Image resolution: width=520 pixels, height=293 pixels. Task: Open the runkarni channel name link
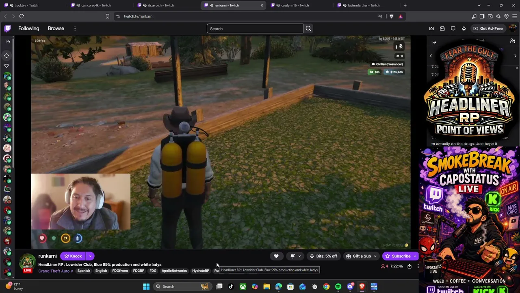pyautogui.click(x=48, y=256)
